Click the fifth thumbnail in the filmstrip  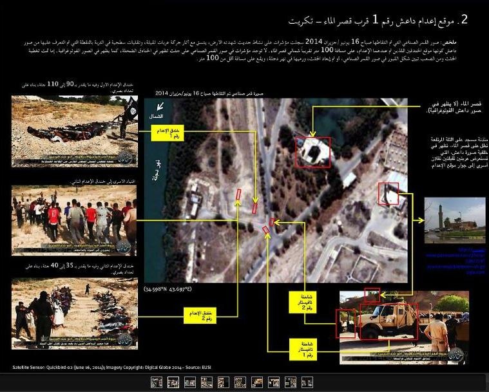[x=223, y=382]
